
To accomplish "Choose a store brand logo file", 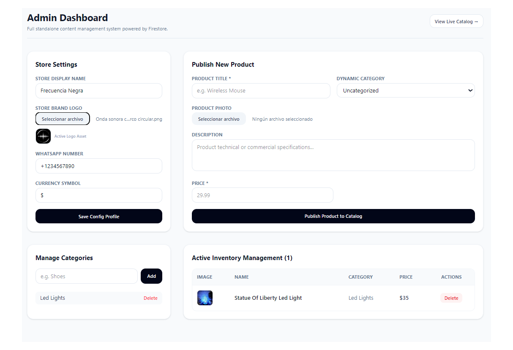I will point(63,119).
